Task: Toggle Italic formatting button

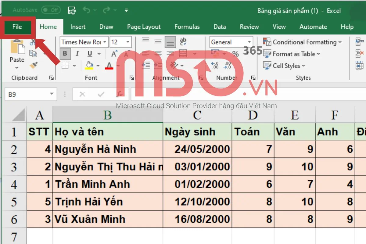Action: click(77, 54)
